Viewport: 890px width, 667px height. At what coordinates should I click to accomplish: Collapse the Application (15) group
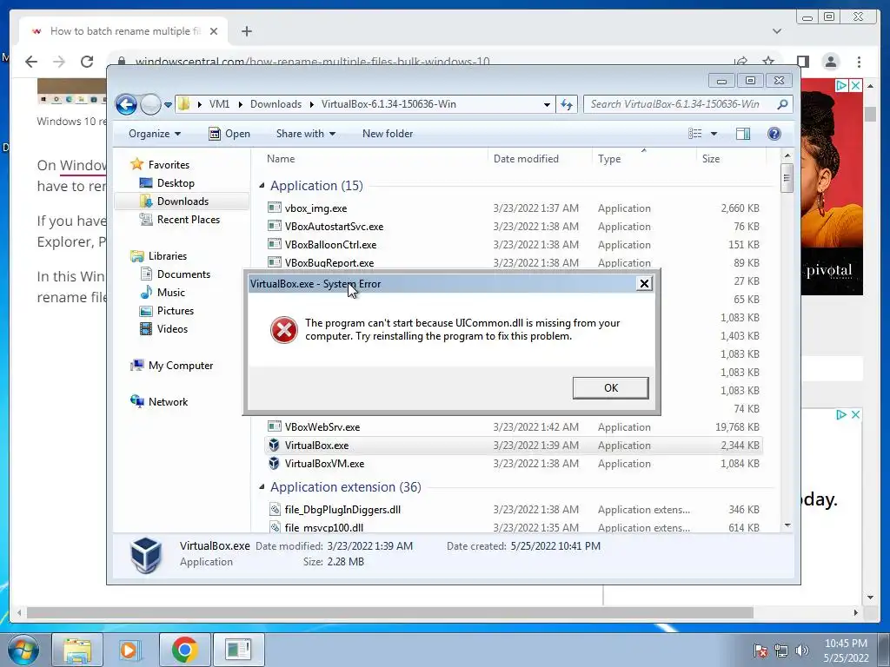(262, 186)
